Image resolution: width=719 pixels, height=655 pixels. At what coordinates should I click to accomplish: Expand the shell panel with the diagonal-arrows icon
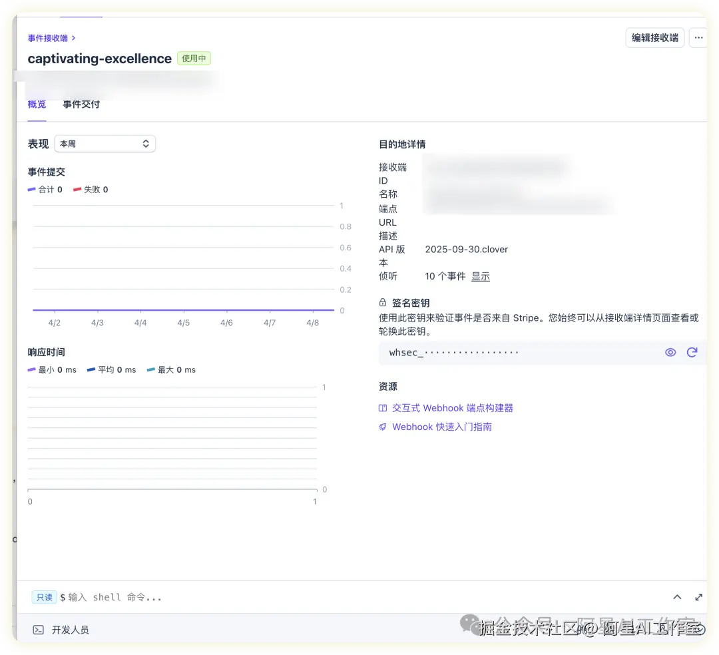(x=699, y=597)
